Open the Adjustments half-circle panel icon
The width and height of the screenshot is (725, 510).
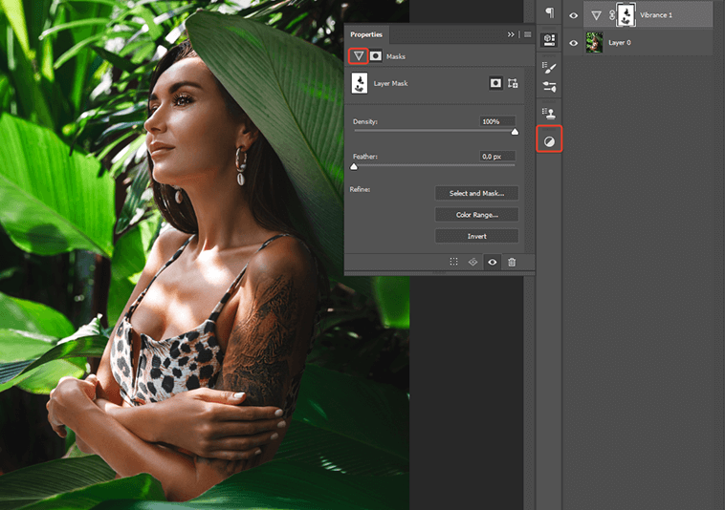pyautogui.click(x=549, y=141)
